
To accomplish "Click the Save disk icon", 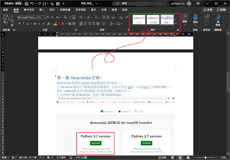I will click(26, 4).
